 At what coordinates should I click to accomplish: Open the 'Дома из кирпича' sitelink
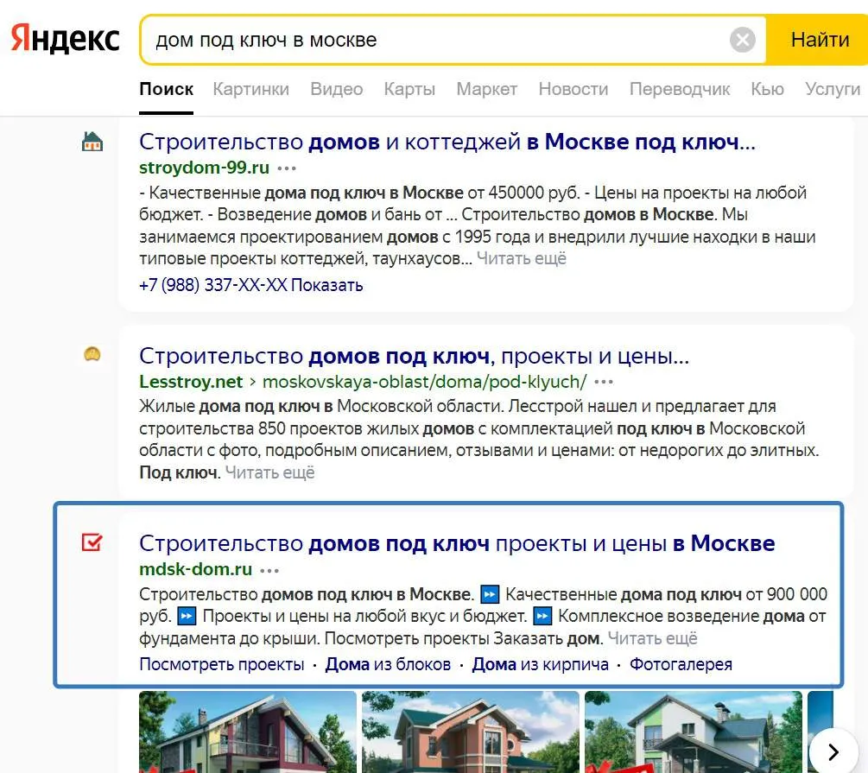[x=541, y=664]
